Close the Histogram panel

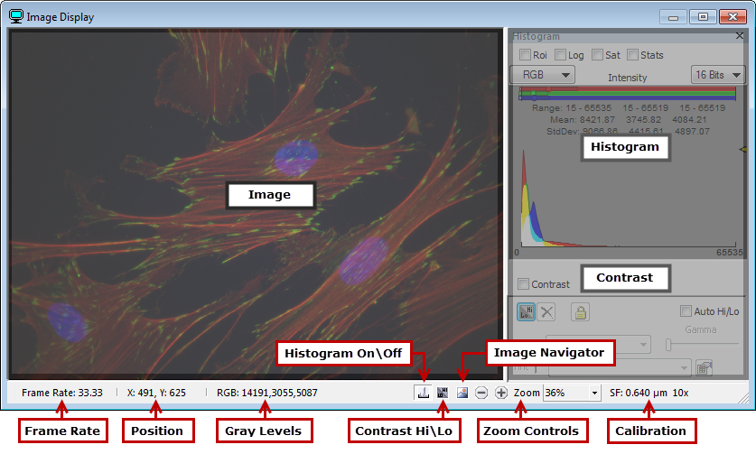coord(740,36)
